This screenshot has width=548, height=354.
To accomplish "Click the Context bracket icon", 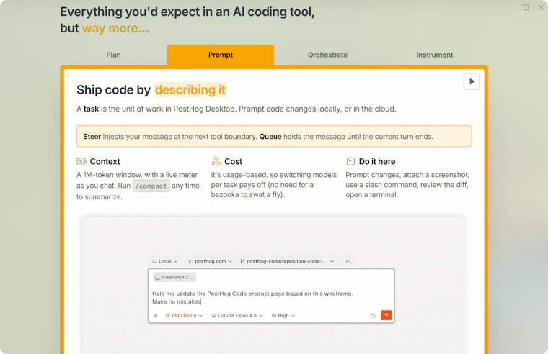I will coord(81,161).
